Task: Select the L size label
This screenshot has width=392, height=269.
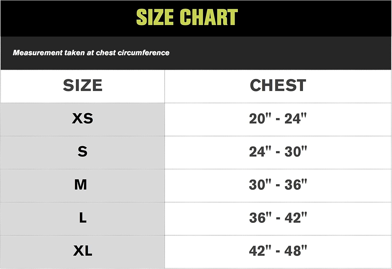Action: (x=83, y=218)
